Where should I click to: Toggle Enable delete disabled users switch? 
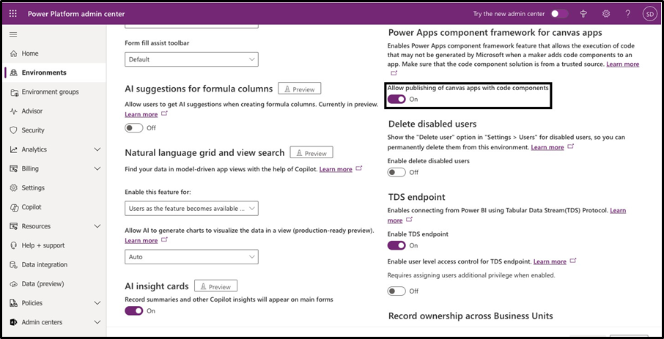396,172
